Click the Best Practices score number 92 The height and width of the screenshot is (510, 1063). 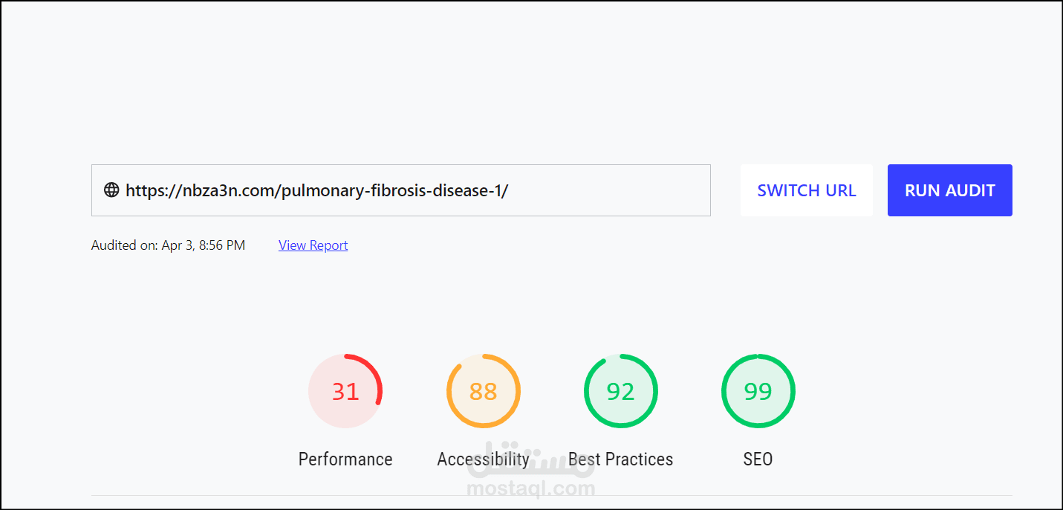point(620,391)
